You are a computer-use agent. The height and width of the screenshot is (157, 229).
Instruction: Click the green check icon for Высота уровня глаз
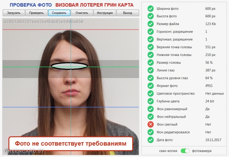[151, 78]
